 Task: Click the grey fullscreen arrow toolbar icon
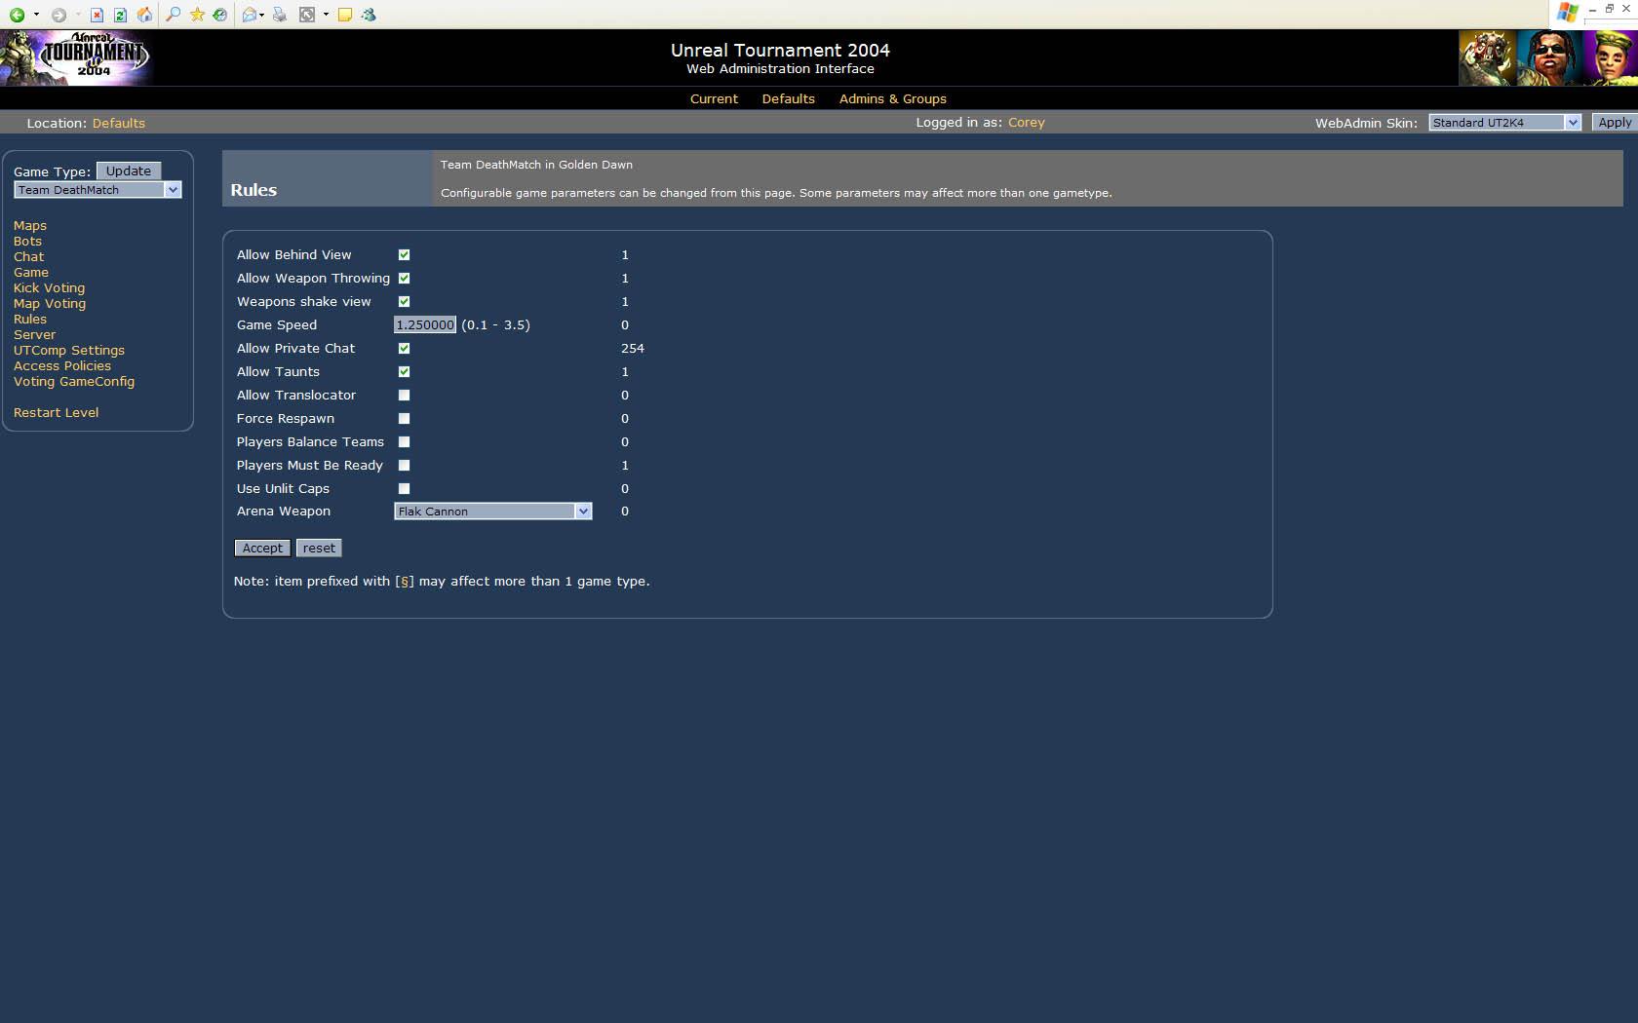point(307,15)
